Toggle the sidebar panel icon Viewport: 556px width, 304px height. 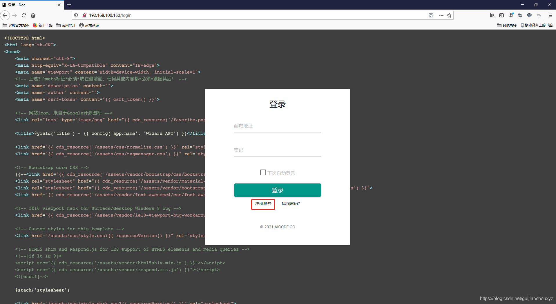click(x=501, y=15)
